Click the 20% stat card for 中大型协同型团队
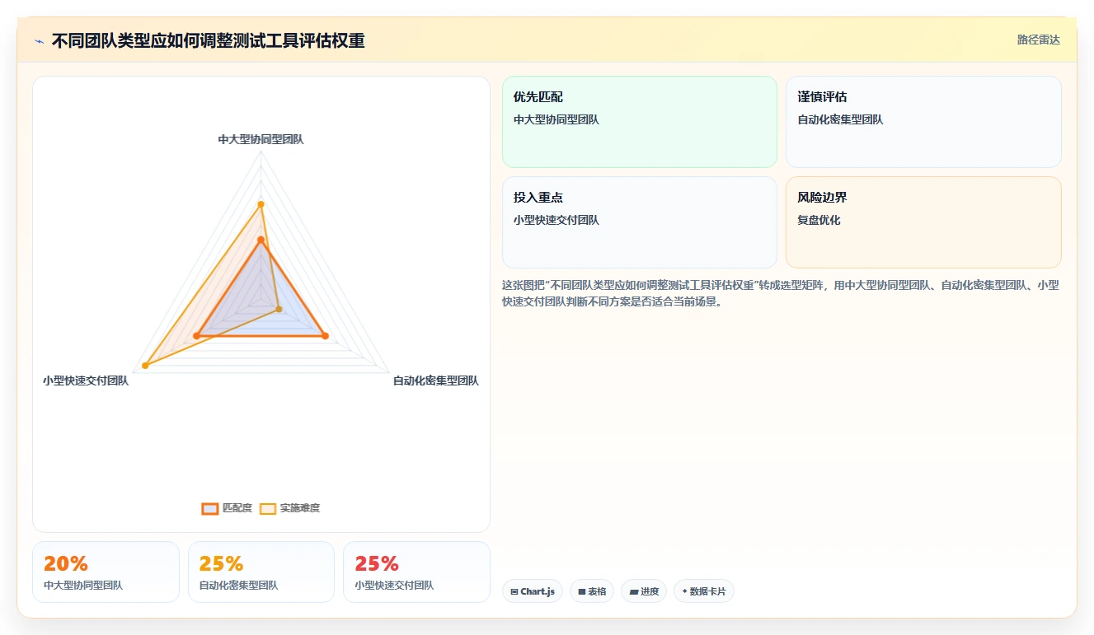 106,572
